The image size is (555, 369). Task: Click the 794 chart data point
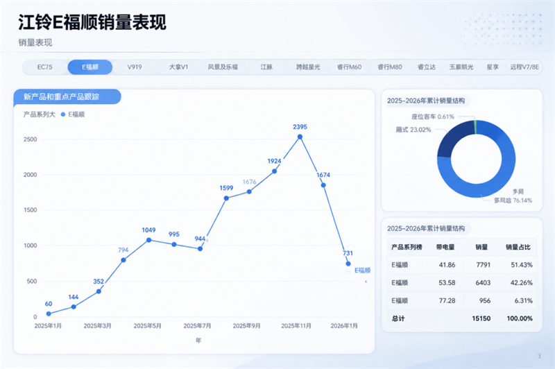(123, 260)
